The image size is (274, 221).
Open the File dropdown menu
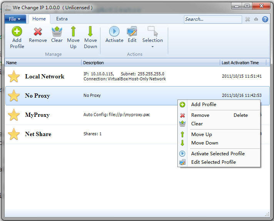click(15, 19)
